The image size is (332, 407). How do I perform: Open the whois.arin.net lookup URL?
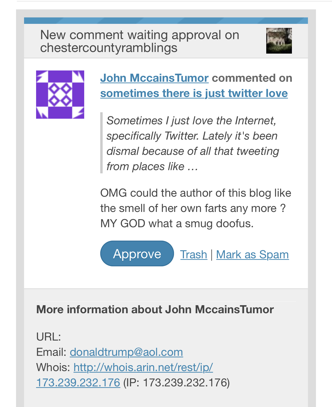point(143,367)
